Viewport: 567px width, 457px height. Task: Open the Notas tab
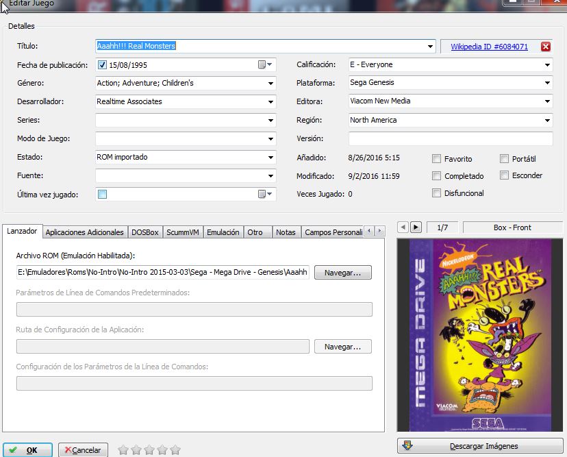[x=286, y=232]
